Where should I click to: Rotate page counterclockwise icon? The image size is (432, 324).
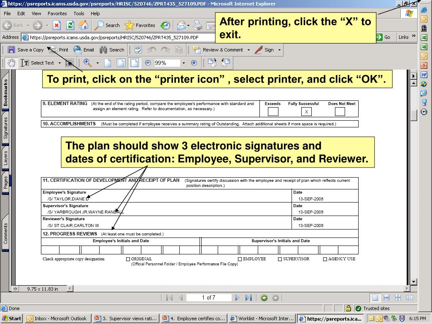point(226,63)
